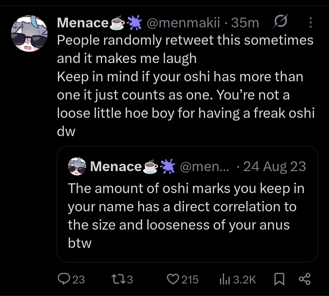The image size is (329, 296).
Task: Open the reply icon under the tweet
Action: (64, 279)
